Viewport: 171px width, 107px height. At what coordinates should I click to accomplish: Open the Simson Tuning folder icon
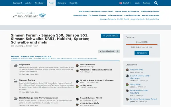point(16,81)
